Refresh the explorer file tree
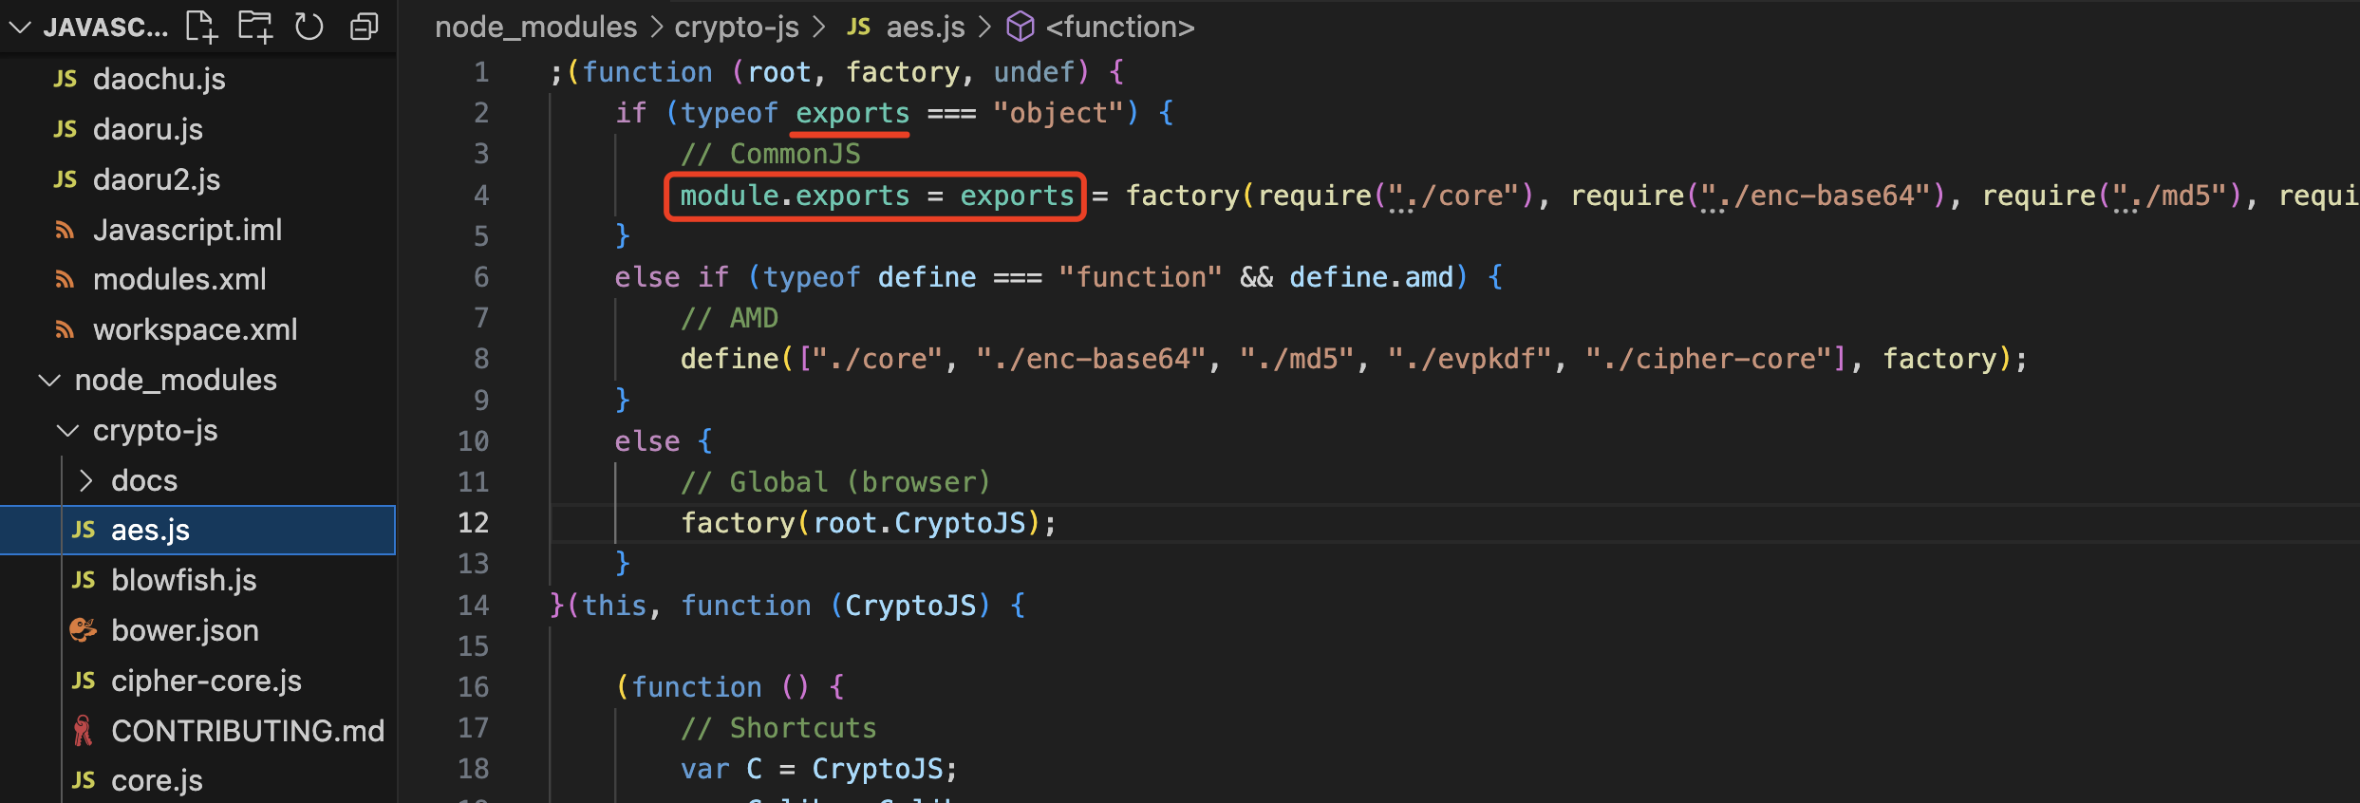This screenshot has height=803, width=2360. pos(309,27)
